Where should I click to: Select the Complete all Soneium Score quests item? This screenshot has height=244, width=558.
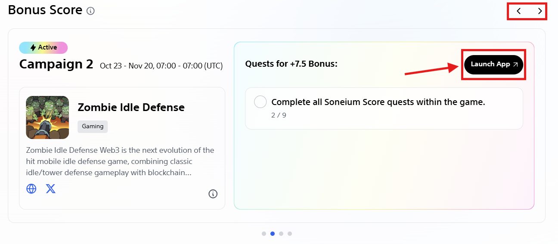point(378,102)
